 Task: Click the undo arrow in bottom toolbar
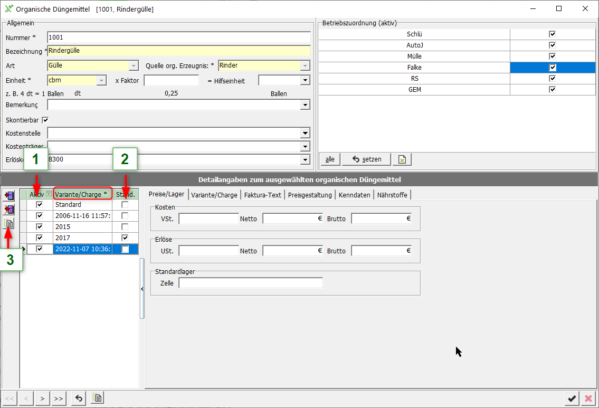click(x=79, y=398)
